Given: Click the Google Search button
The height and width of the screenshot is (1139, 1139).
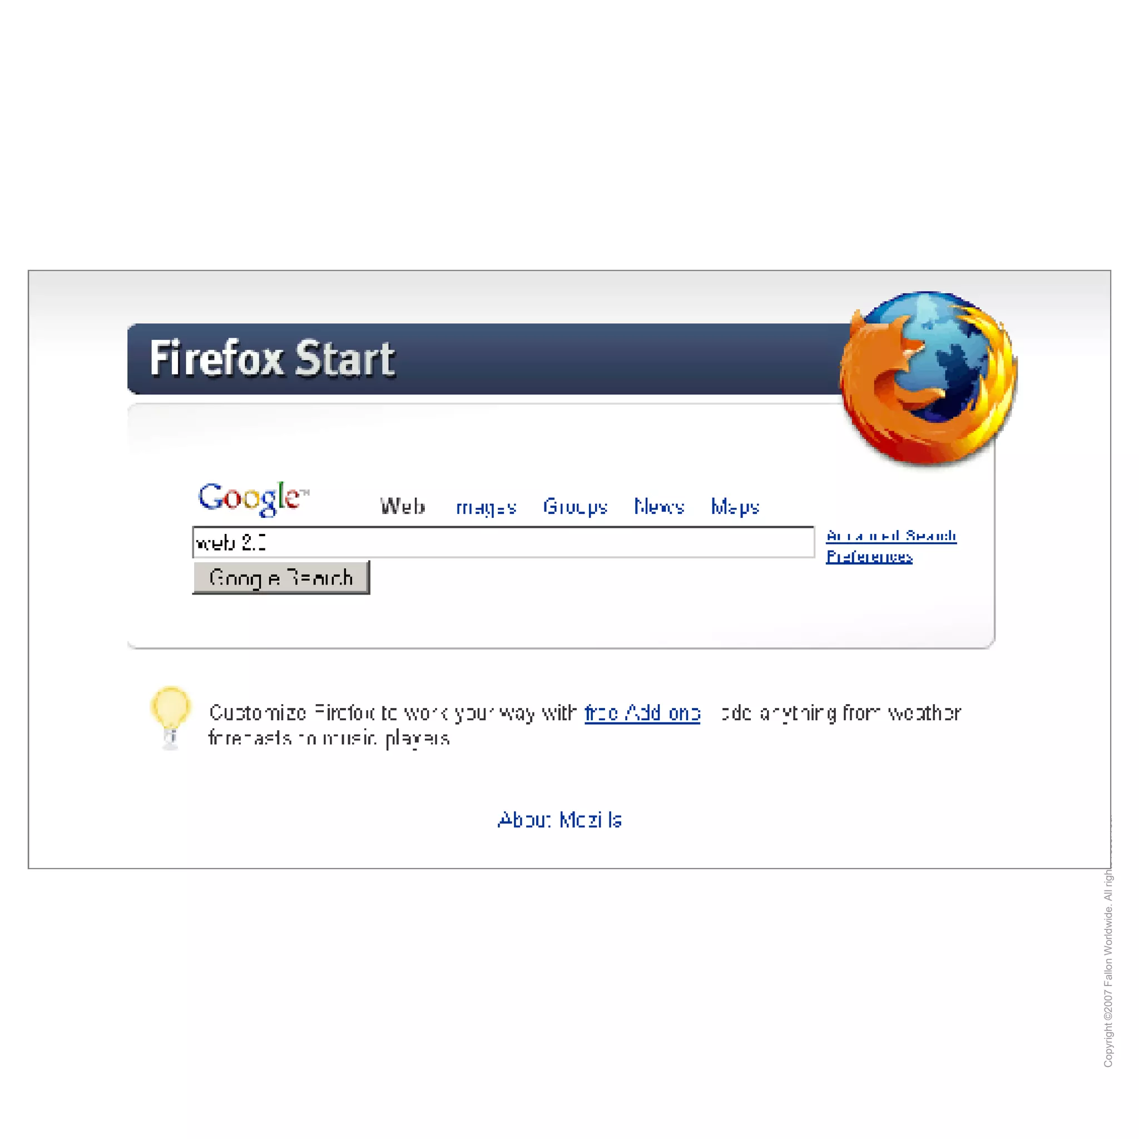Looking at the screenshot, I should coord(281,578).
